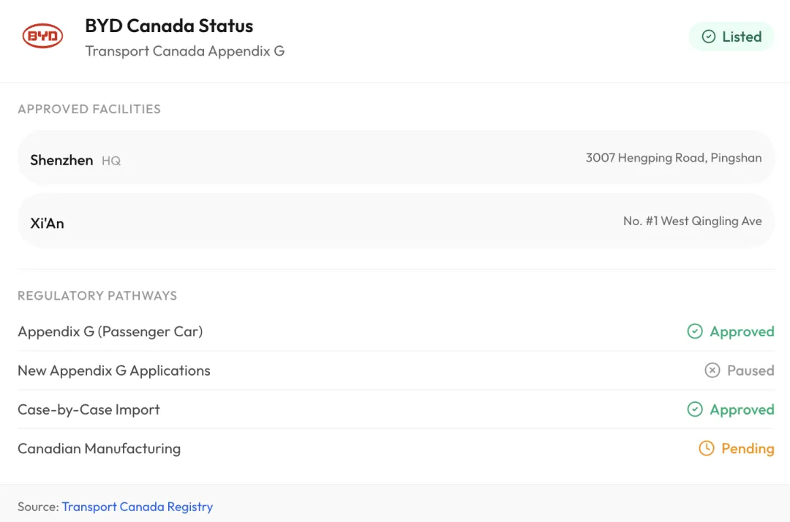Click the Case-by-Case Import pathway label
The image size is (790, 522).
(x=89, y=409)
